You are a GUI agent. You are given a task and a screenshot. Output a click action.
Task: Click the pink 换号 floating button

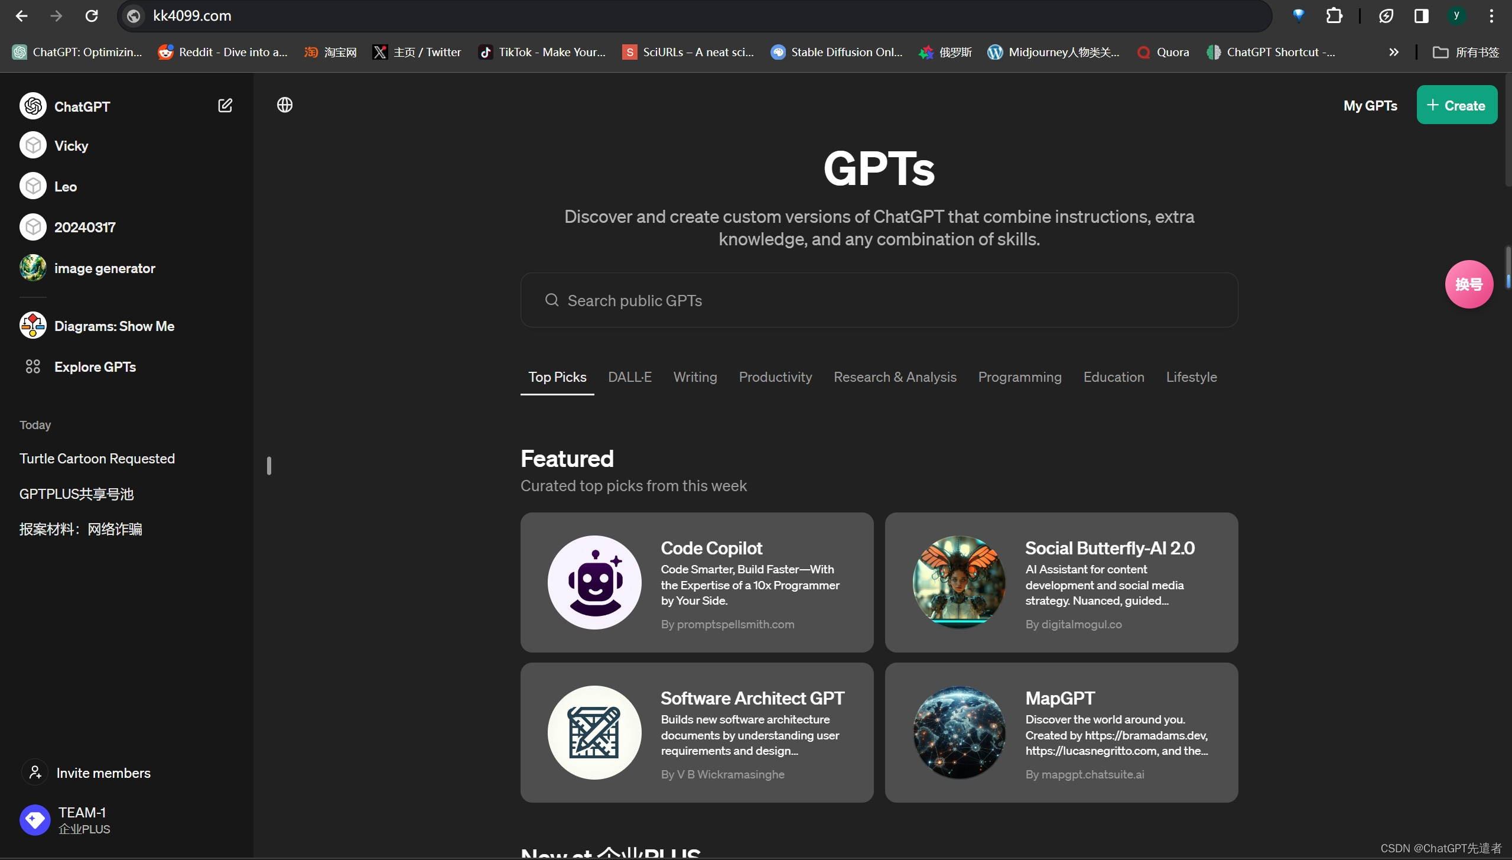[1468, 284]
